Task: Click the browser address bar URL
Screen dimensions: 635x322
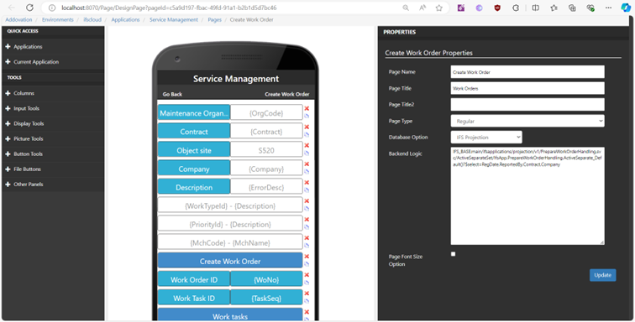Action: [170, 8]
